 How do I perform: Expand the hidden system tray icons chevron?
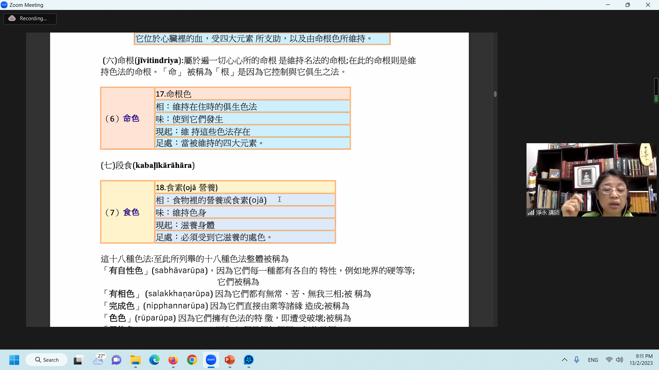pyautogui.click(x=564, y=360)
